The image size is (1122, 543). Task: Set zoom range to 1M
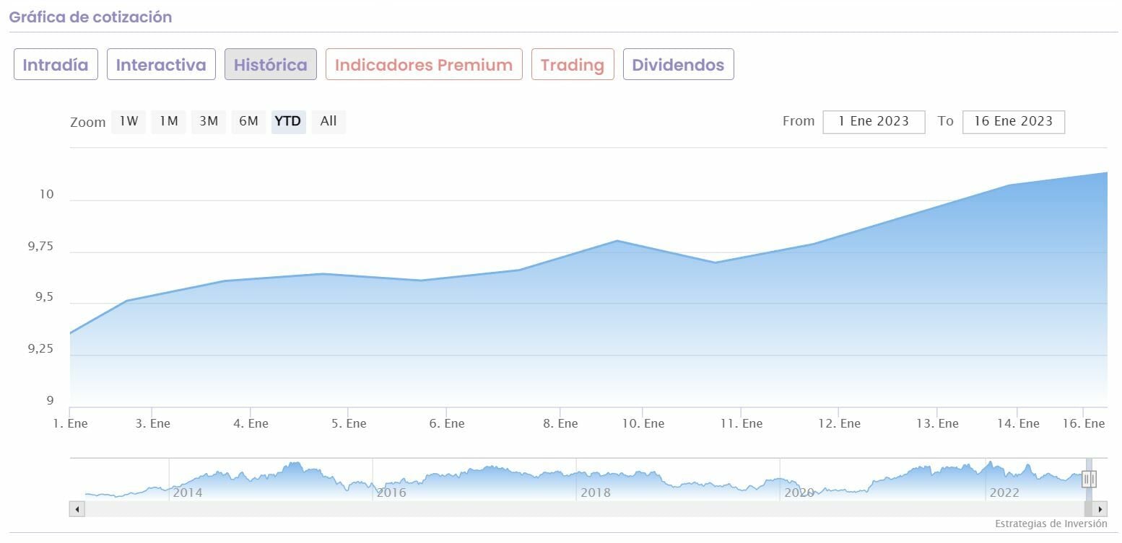coord(169,122)
